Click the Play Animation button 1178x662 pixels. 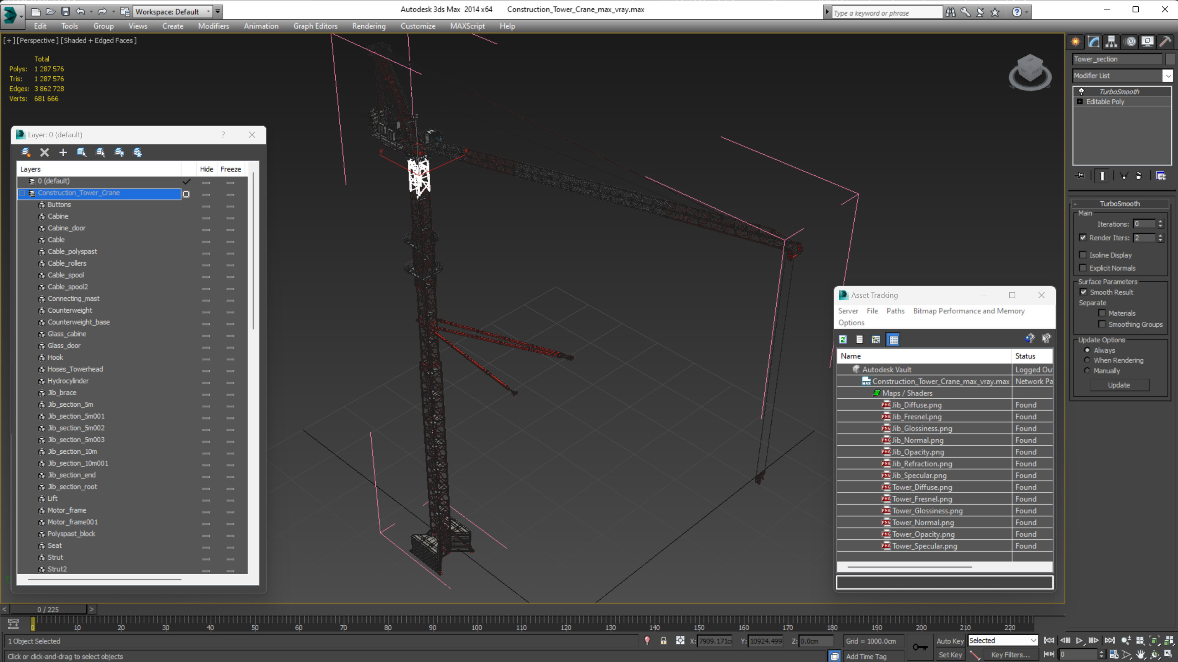[1079, 641]
